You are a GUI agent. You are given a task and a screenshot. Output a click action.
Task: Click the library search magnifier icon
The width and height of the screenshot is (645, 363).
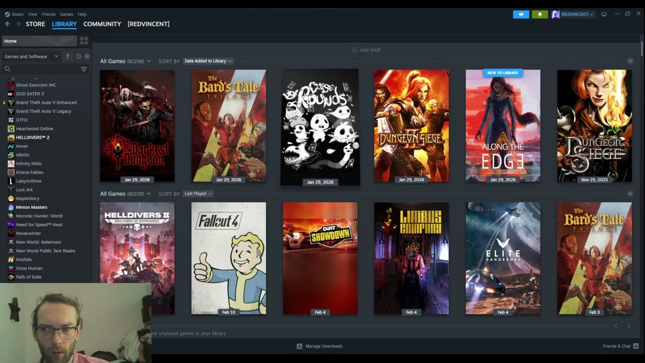coord(7,69)
